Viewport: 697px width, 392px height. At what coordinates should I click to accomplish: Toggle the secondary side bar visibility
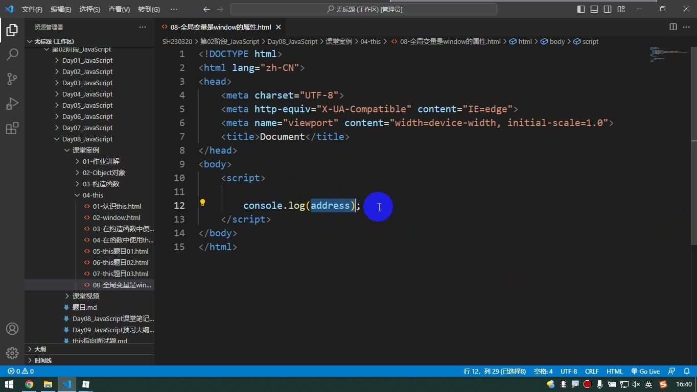coord(608,9)
